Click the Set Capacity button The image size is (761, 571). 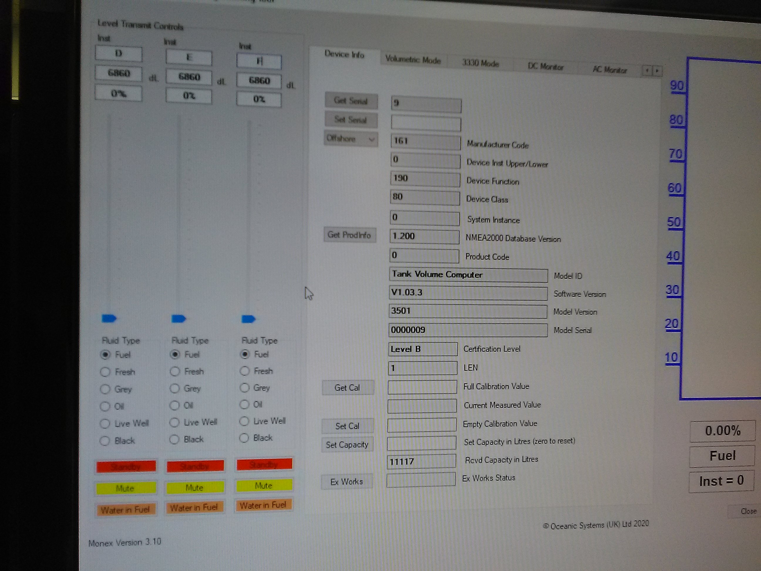pyautogui.click(x=347, y=445)
